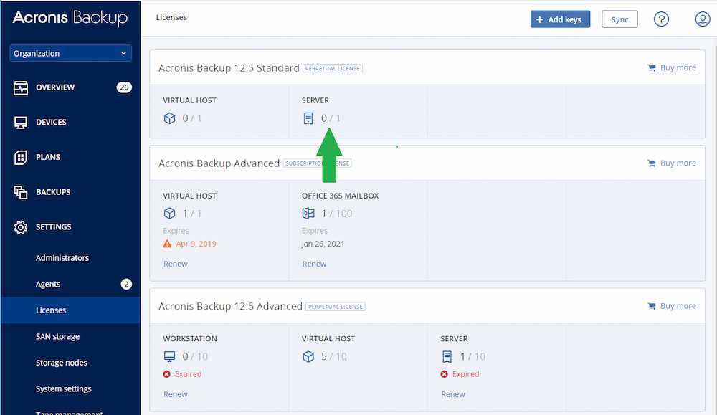Screen dimensions: 717x415
Task: Expand the Organization dropdown
Action: [x=70, y=54]
